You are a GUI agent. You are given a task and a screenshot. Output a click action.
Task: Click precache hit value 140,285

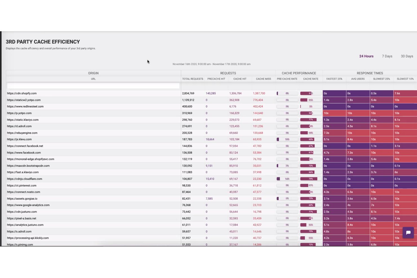(211, 93)
